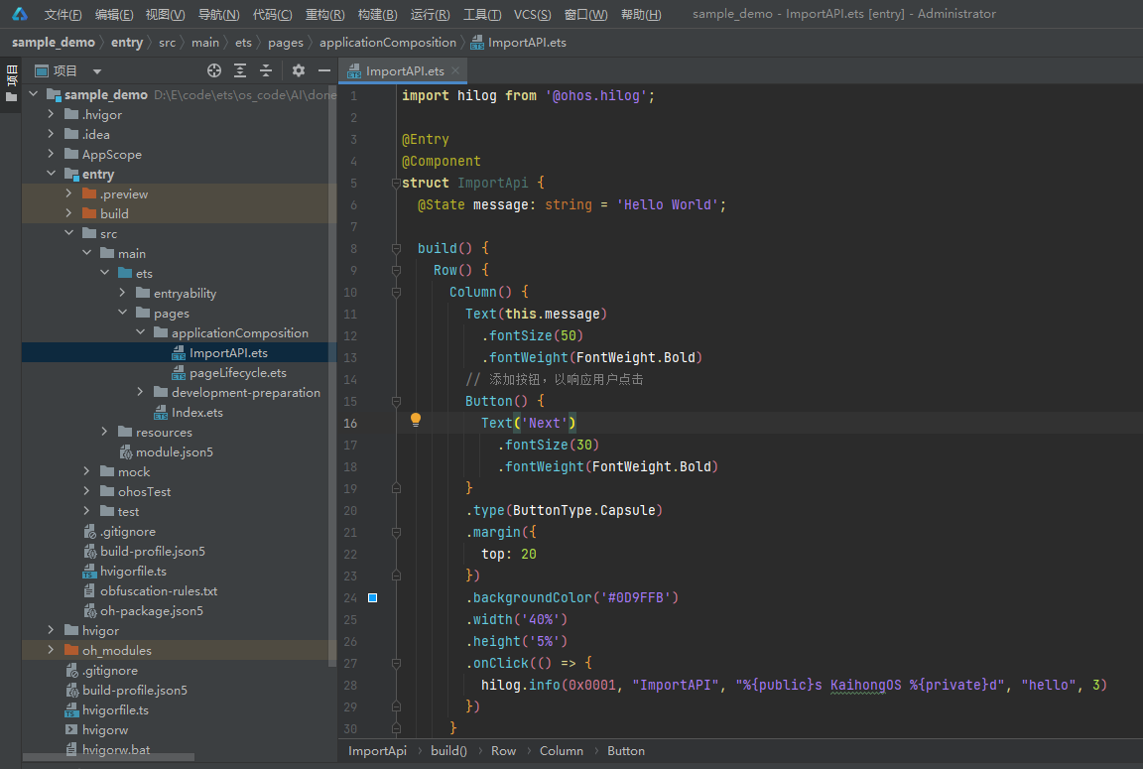The image size is (1143, 769).
Task: Open the 运行(R) menu
Action: [430, 15]
